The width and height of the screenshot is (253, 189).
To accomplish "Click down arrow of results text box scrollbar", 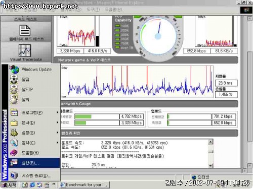I will pos(210,166).
